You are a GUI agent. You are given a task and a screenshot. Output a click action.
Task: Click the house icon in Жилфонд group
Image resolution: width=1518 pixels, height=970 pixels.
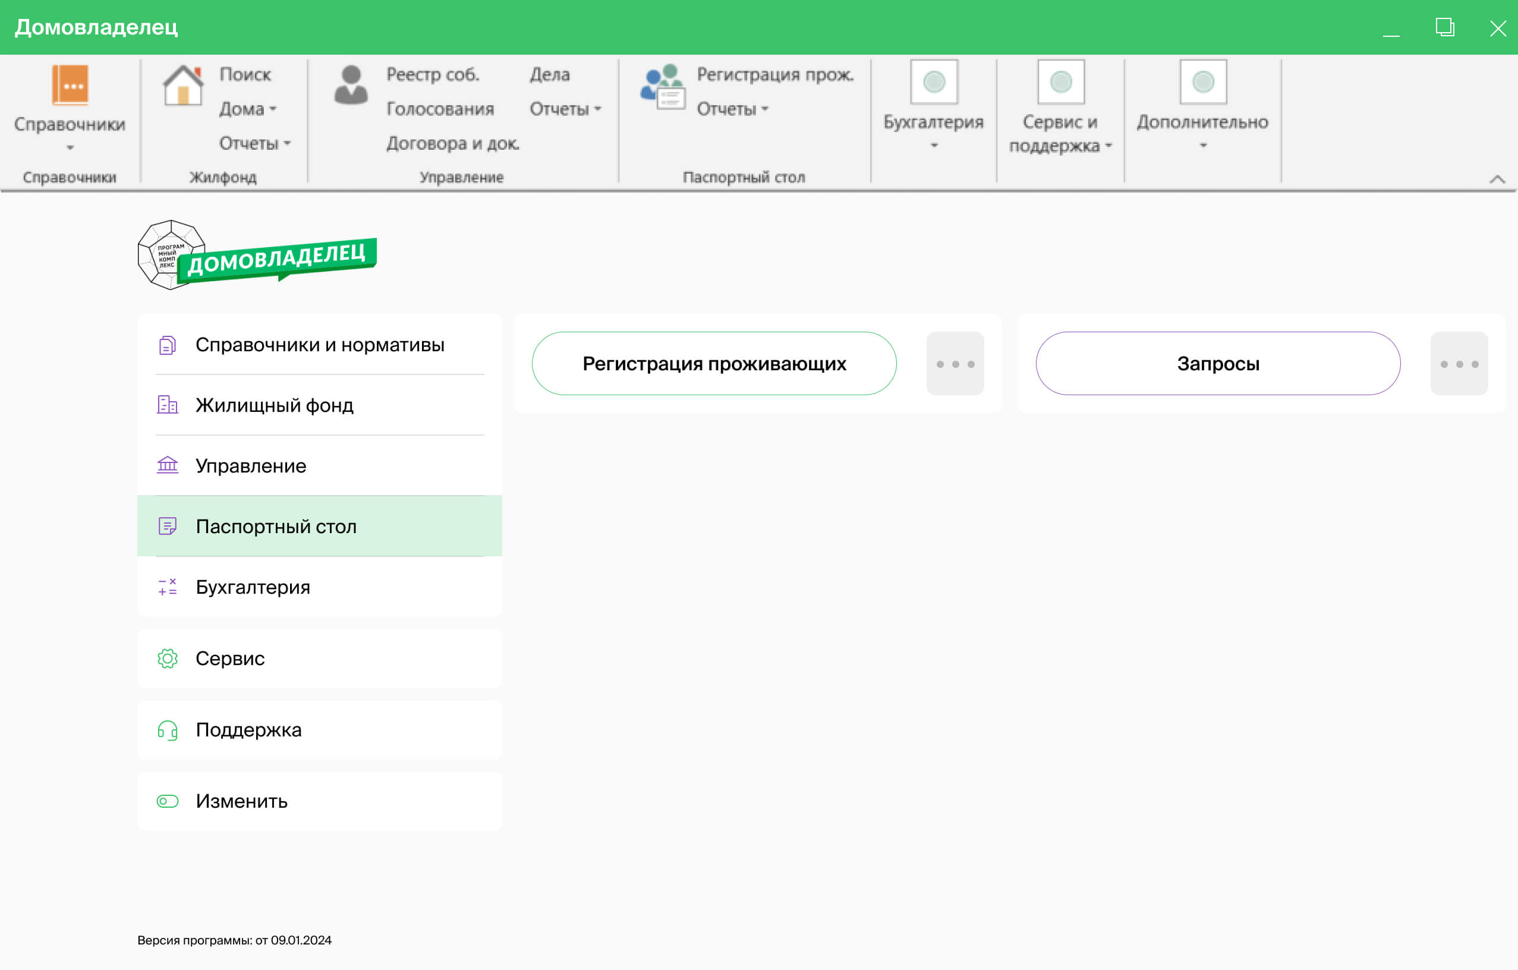pyautogui.click(x=183, y=85)
